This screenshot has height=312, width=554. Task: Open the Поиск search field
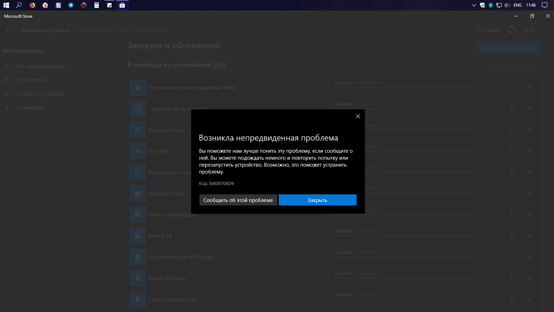488,30
